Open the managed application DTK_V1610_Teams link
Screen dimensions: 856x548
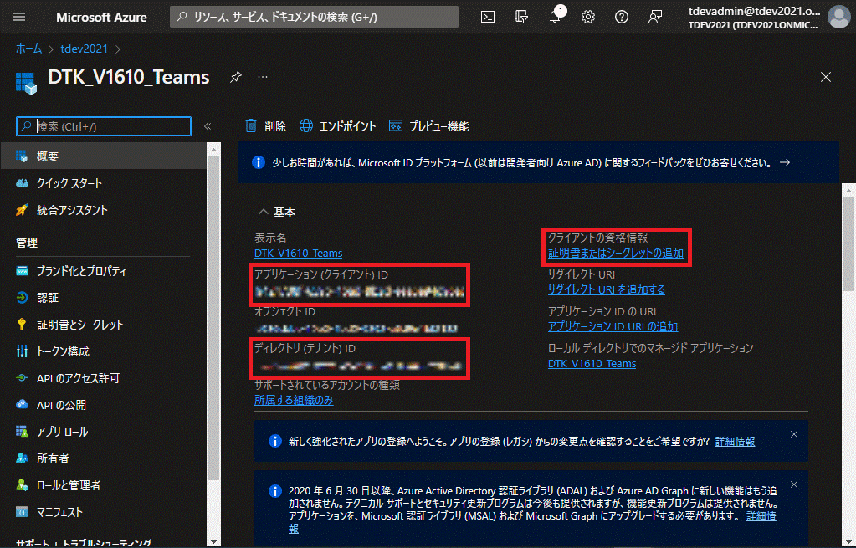point(592,363)
